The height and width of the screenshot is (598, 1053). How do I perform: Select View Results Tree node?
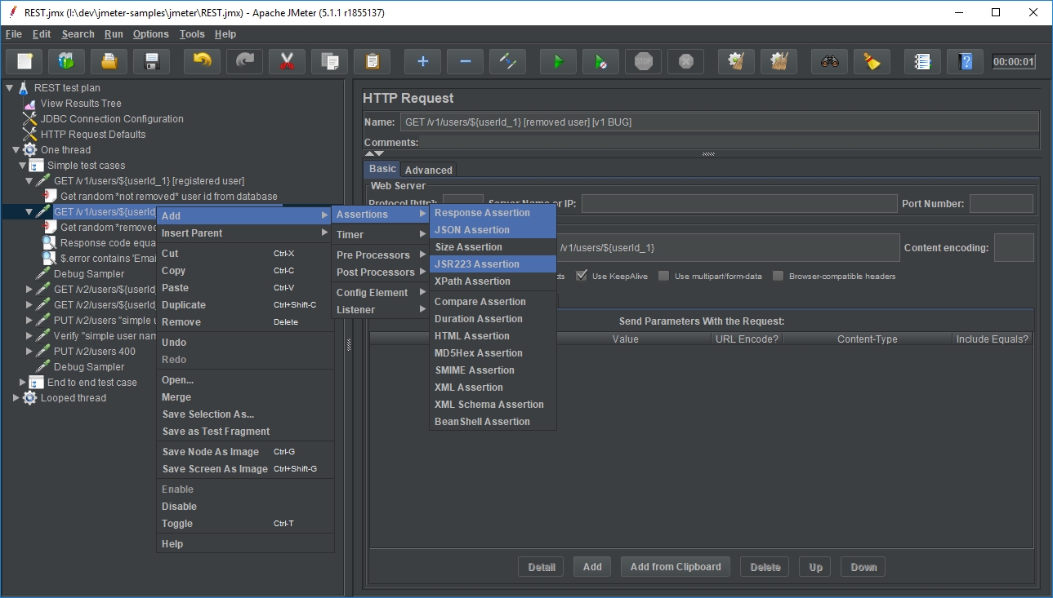pos(81,104)
